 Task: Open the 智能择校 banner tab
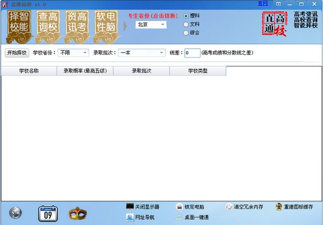[x=19, y=27]
